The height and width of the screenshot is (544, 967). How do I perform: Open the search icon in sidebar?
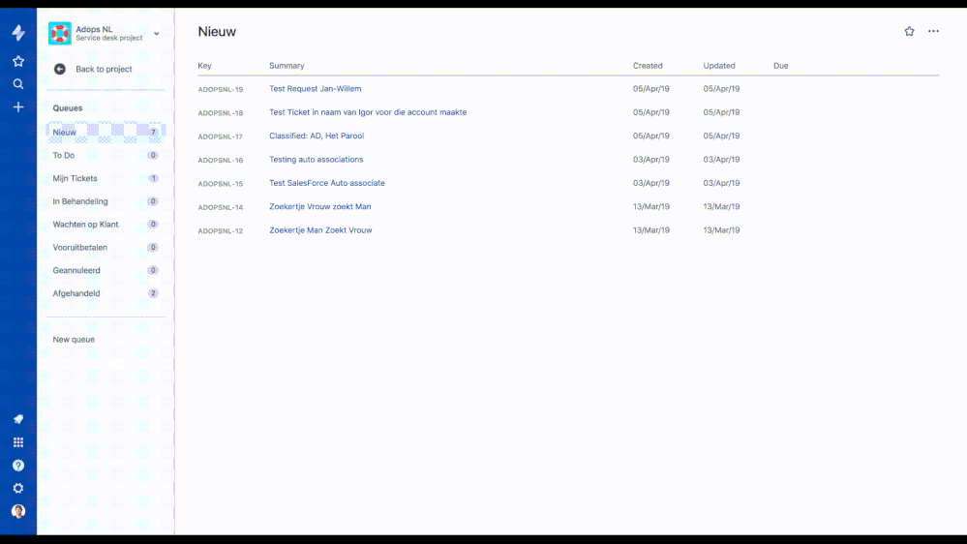click(x=18, y=84)
